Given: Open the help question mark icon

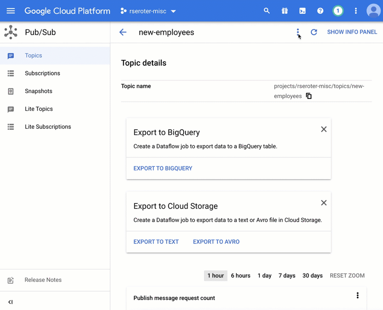Looking at the screenshot, I should pos(320,11).
